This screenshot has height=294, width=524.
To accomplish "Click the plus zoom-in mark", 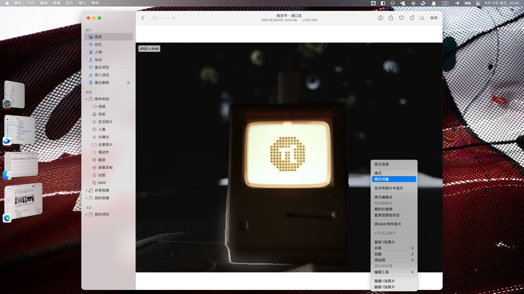I will pos(174,18).
